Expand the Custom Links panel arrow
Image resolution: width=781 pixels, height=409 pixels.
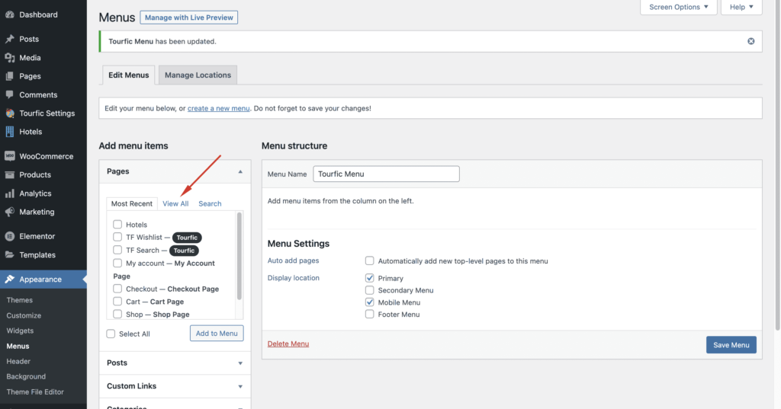(x=240, y=387)
